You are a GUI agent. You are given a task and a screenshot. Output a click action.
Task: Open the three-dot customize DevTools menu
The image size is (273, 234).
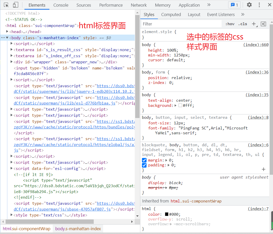point(259,5)
